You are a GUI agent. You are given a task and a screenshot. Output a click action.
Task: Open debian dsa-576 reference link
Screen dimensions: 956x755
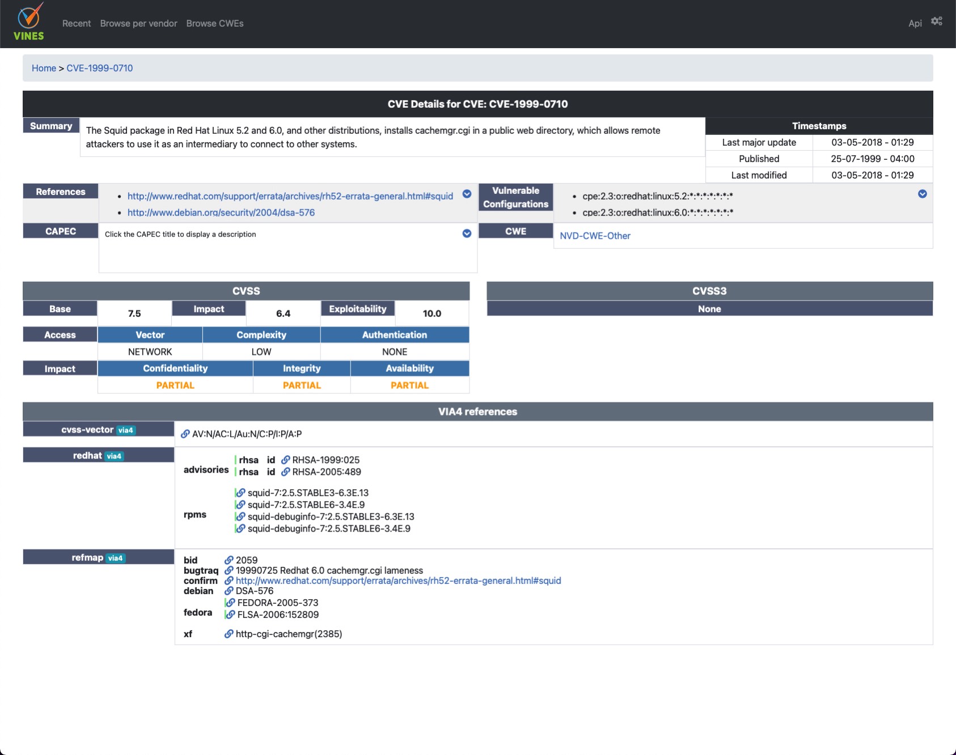[x=221, y=213]
